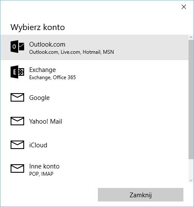
Task: Click the Exchange logo icon
Action: [17, 72]
